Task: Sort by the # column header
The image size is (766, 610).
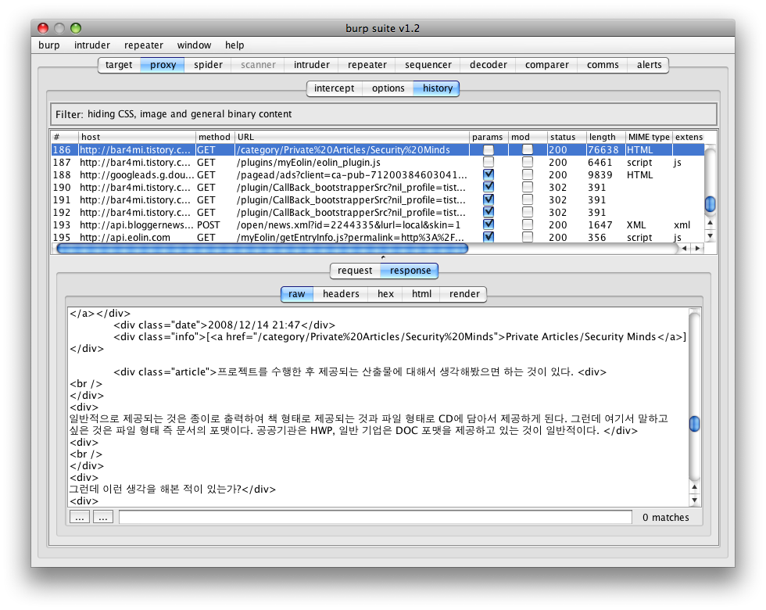Action: click(x=64, y=137)
